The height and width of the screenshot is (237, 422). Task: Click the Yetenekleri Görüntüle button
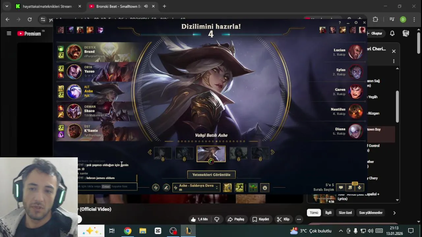point(211,175)
